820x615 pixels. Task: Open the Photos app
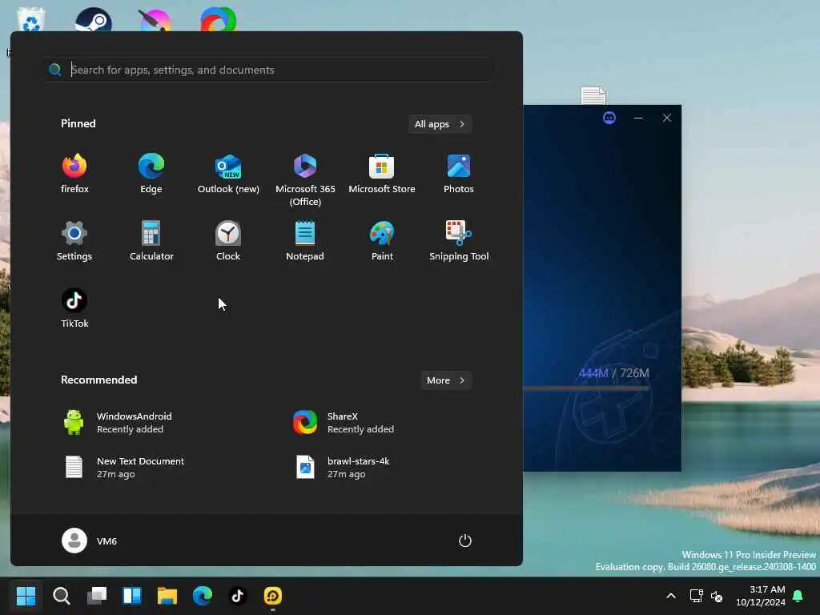pos(459,174)
